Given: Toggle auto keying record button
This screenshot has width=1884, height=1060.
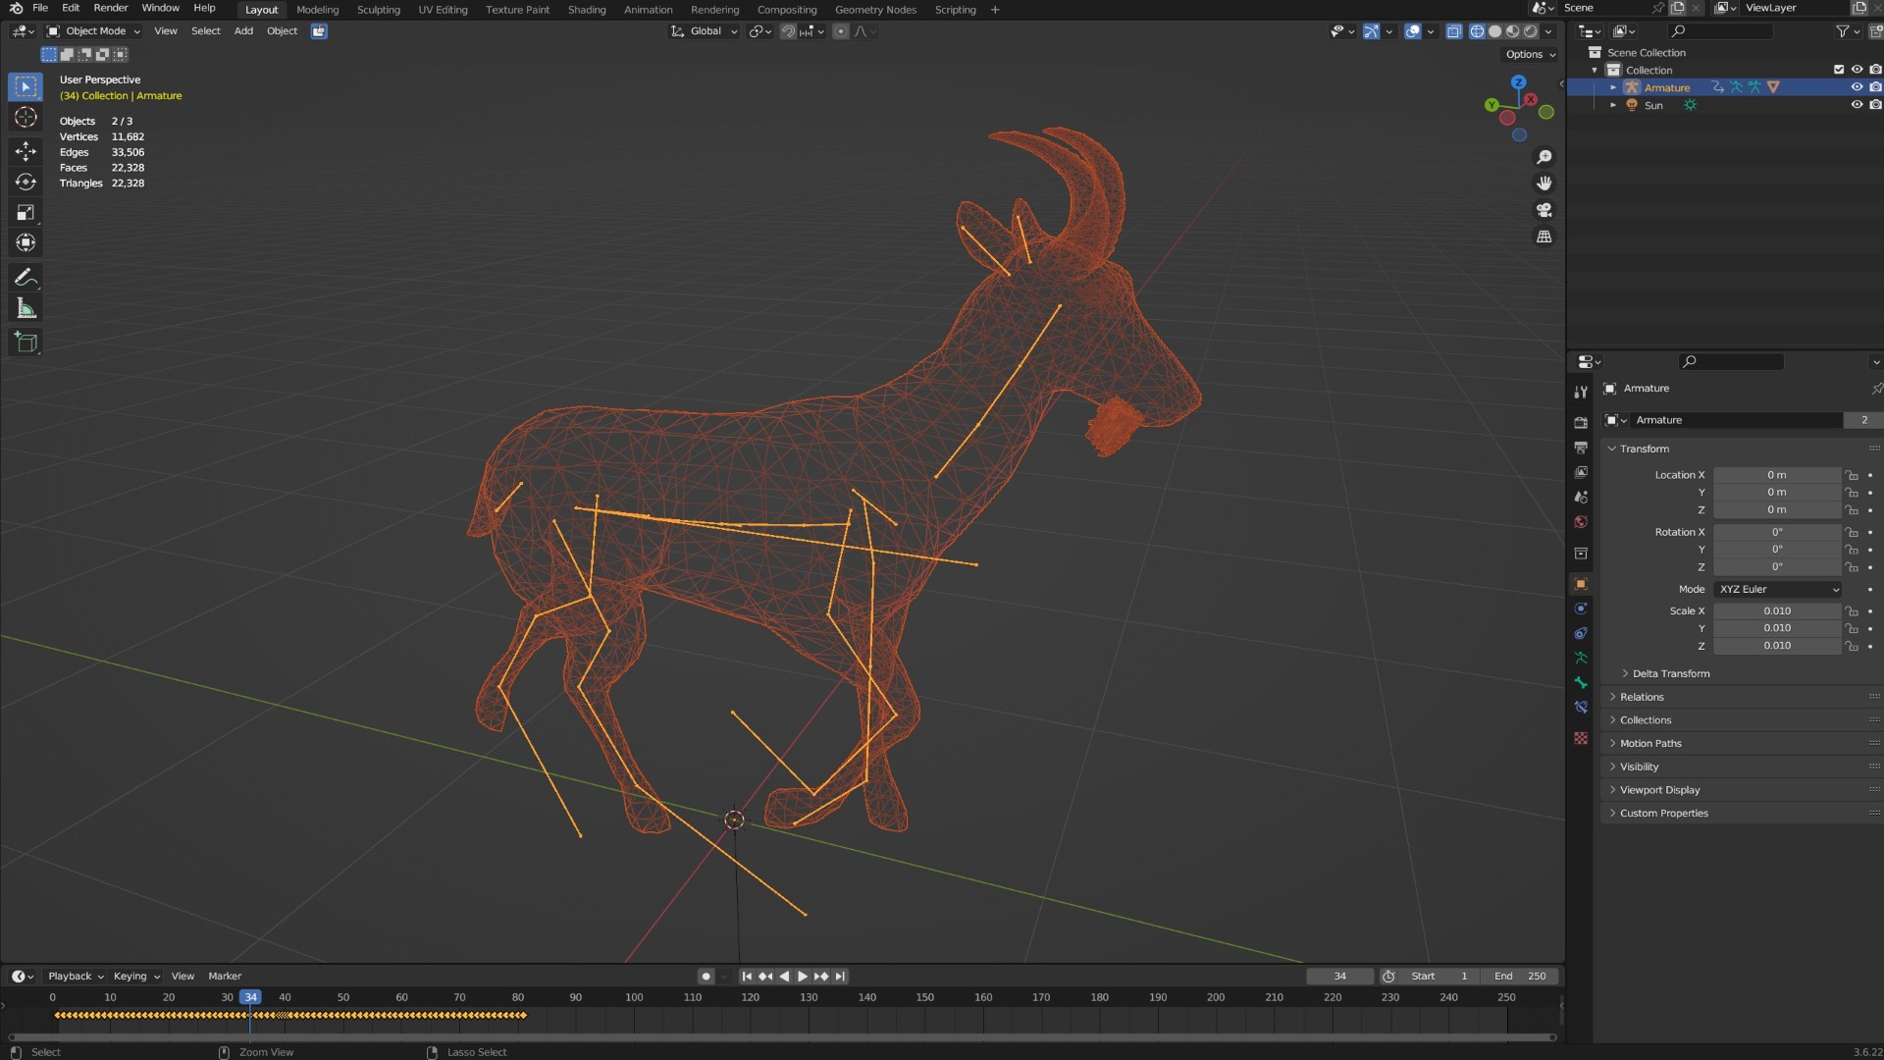Looking at the screenshot, I should [706, 977].
